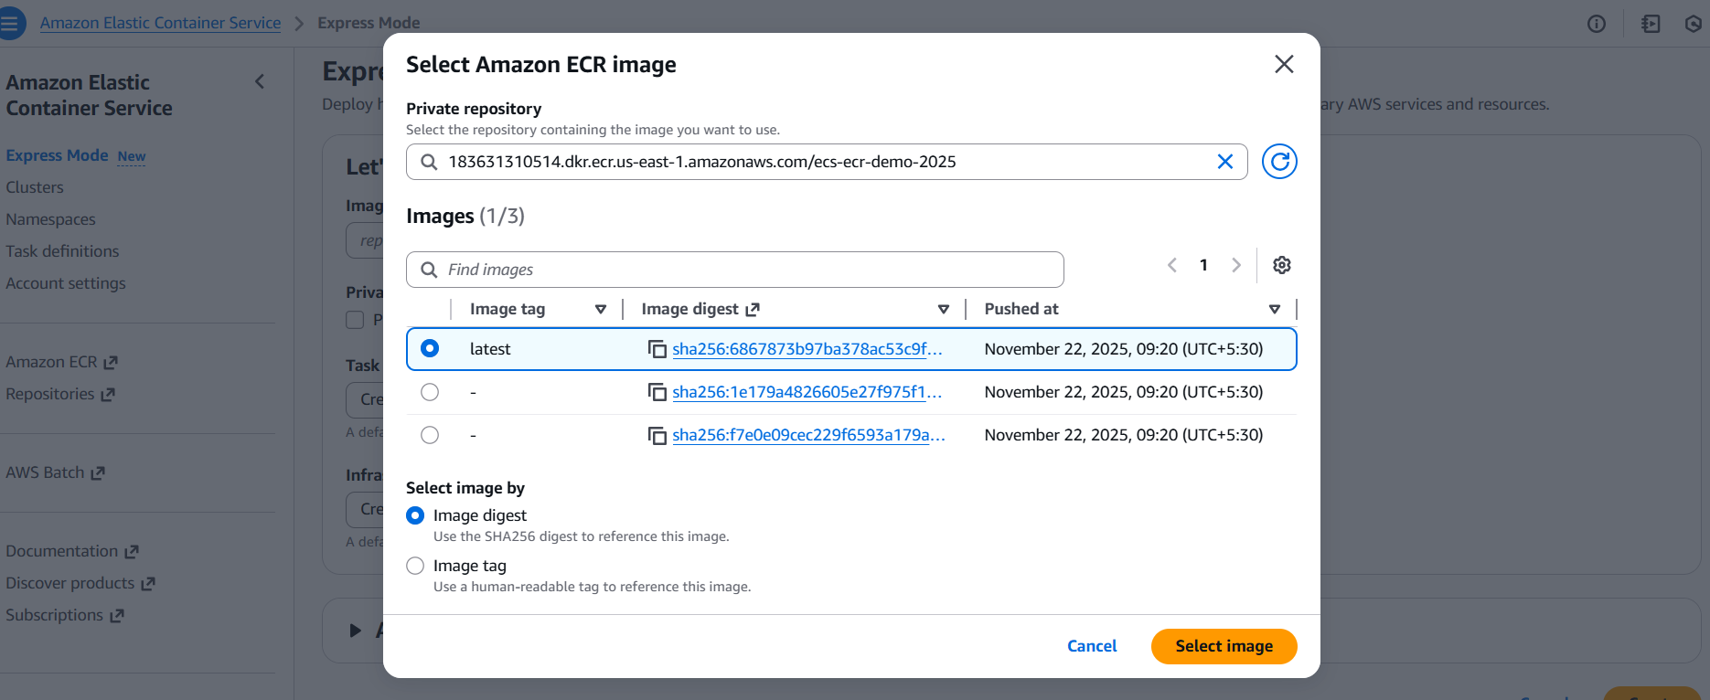1710x700 pixels.
Task: Select the second untagged image row radio
Action: 430,392
